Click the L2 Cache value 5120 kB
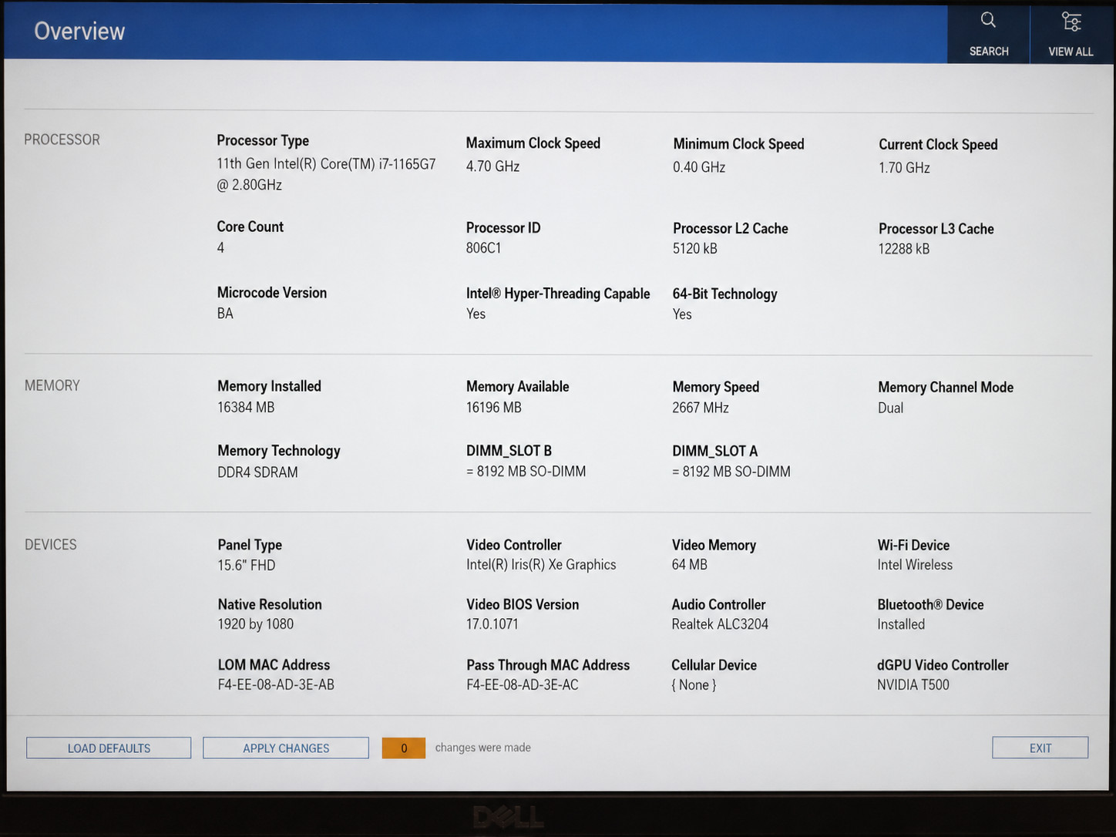Screen dimensions: 1116x837 click(x=694, y=248)
